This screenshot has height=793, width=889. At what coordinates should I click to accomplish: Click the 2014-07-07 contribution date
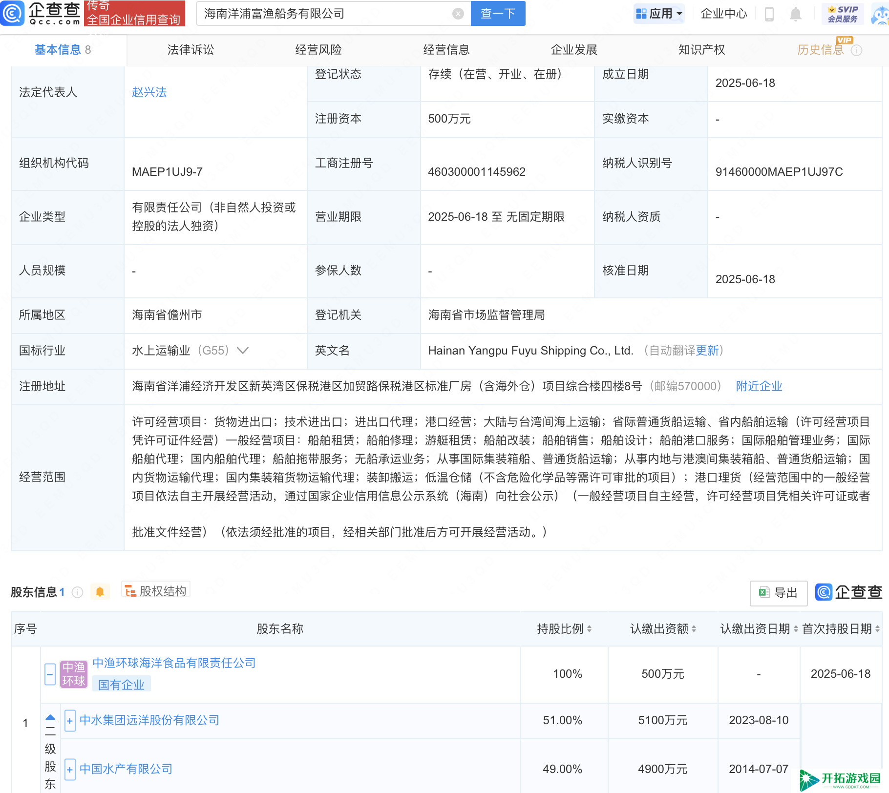coord(759,769)
